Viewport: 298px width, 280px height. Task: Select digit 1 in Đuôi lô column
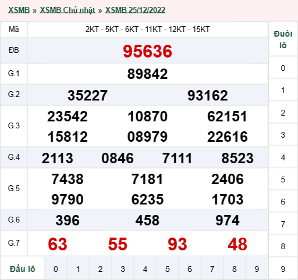[x=283, y=90]
